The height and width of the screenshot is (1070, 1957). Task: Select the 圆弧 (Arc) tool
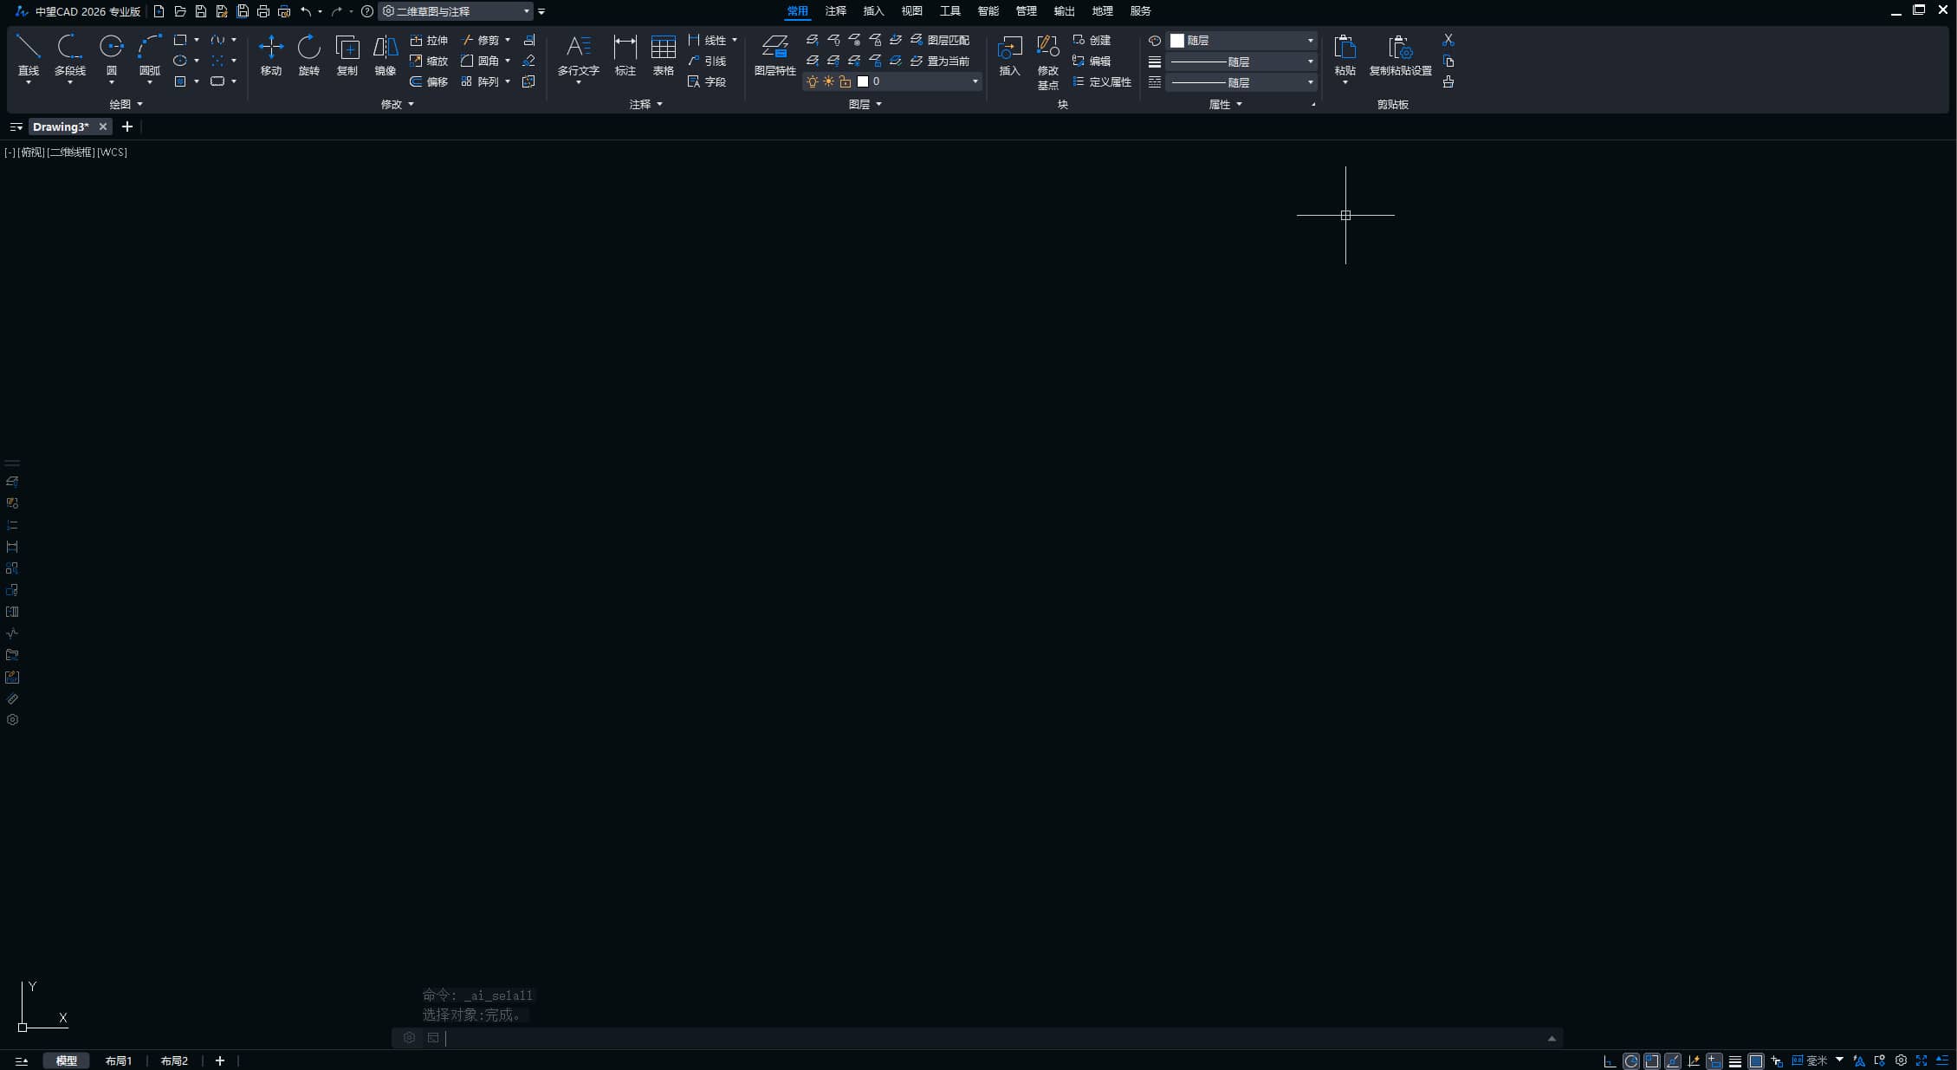[150, 56]
